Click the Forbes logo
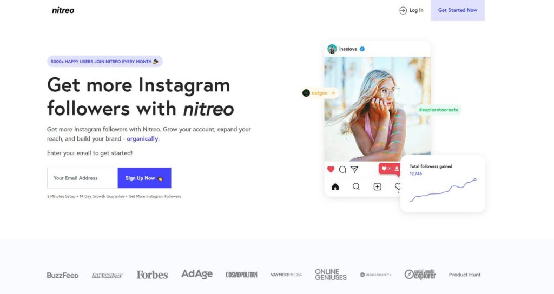 point(152,275)
